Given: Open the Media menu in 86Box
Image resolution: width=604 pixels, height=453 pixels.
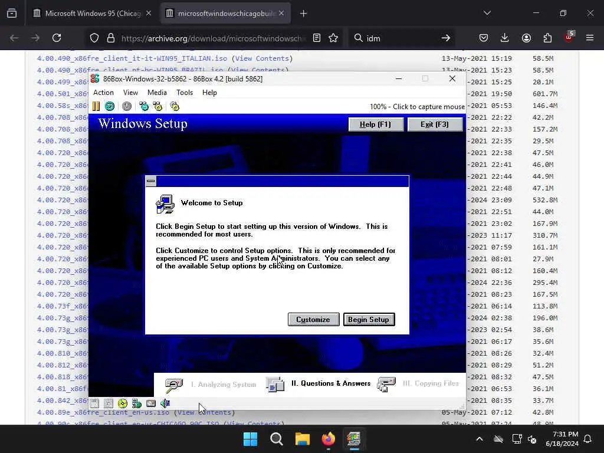Looking at the screenshot, I should tap(157, 93).
